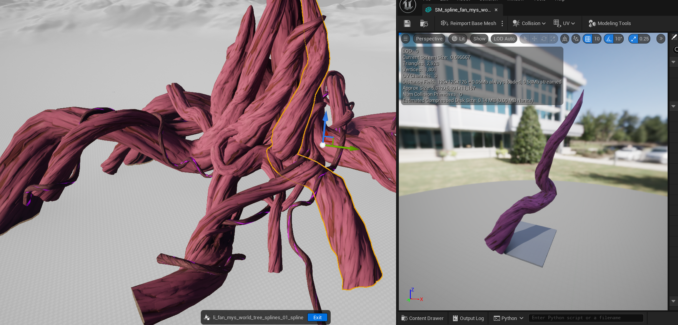The image size is (678, 325).
Task: Open the Content Drawer
Action: tap(422, 318)
